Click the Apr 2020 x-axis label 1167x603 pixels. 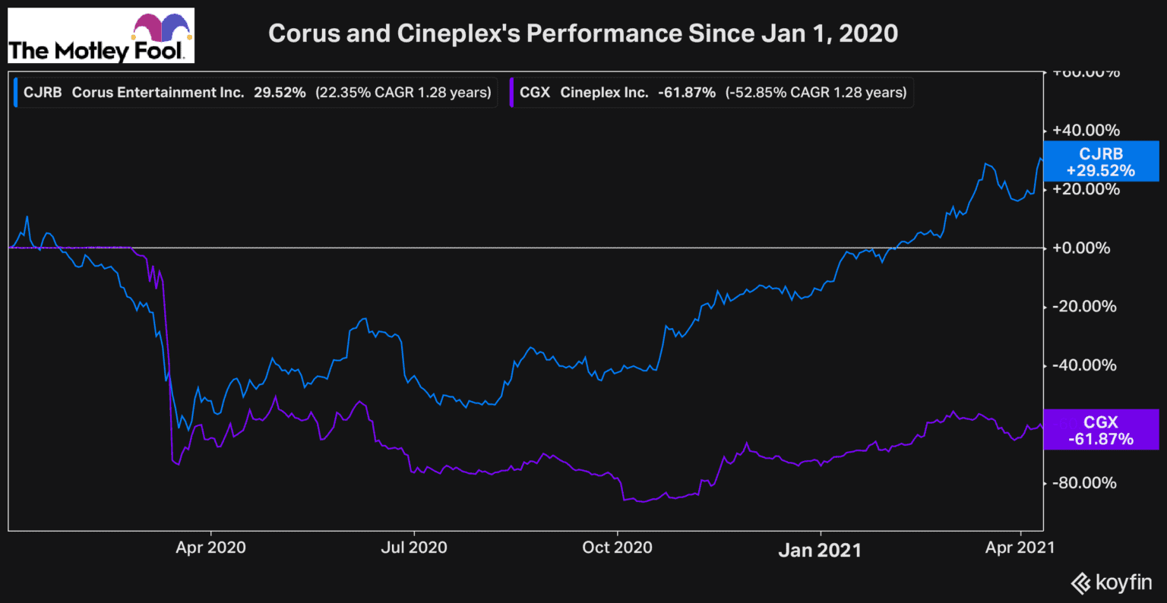coord(210,548)
